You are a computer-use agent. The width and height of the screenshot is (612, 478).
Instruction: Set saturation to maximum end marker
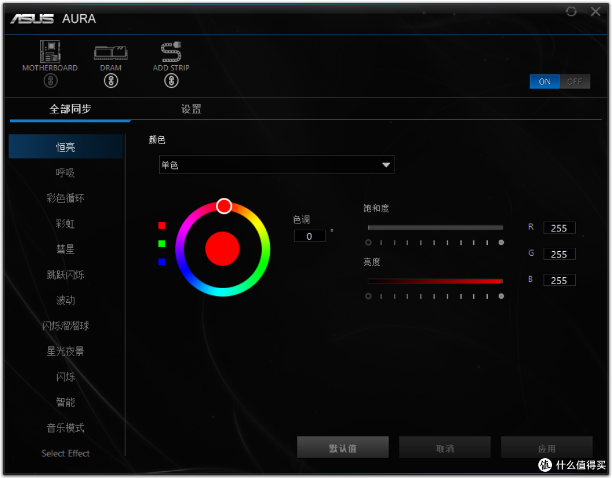[x=501, y=243]
